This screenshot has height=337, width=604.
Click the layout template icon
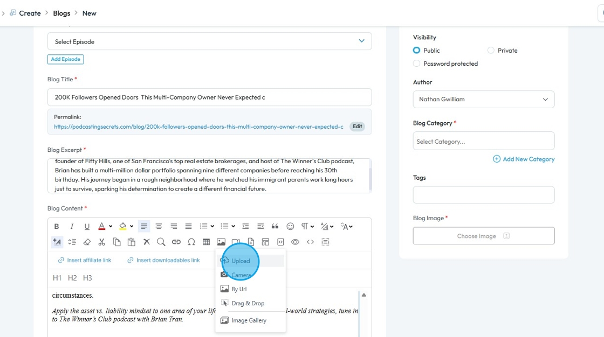(265, 242)
